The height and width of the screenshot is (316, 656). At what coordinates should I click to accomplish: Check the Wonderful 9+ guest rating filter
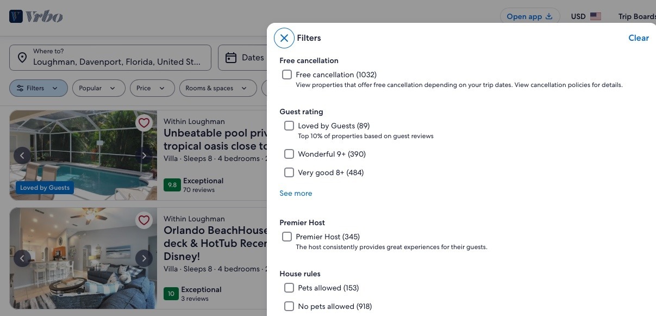pyautogui.click(x=289, y=154)
